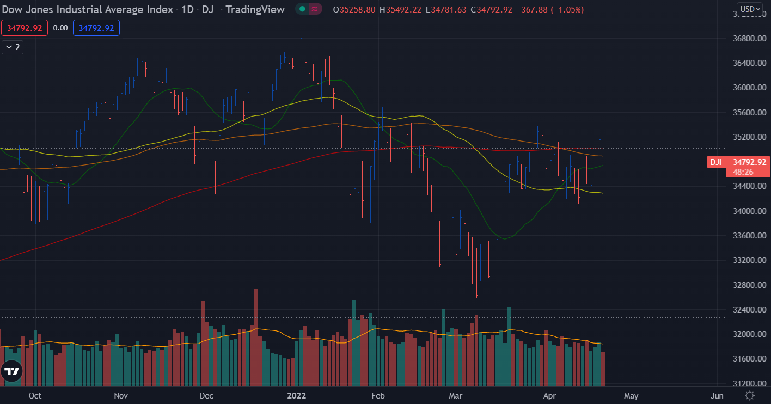
Task: Open the chart settings gear icon
Action: [x=749, y=395]
